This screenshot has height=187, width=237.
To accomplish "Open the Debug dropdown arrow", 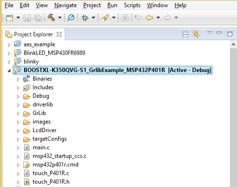I will pyautogui.click(x=93, y=18).
